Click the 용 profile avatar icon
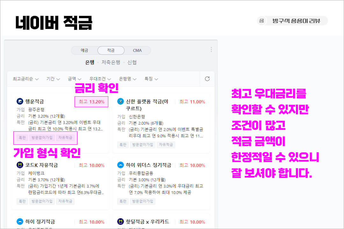344x229 pixels. (261, 21)
